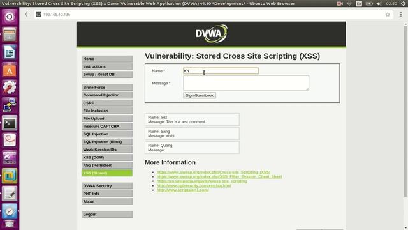Go back with the browser back arrow

pyautogui.click(x=26, y=14)
